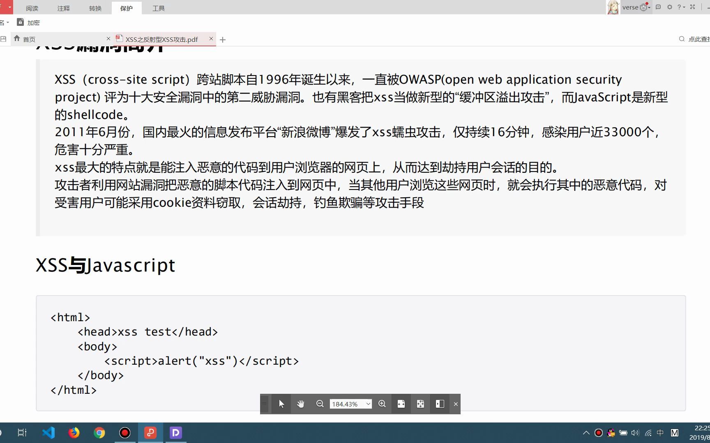710x443 pixels.
Task: Click the fullscreen expand icon
Action: 693,7
